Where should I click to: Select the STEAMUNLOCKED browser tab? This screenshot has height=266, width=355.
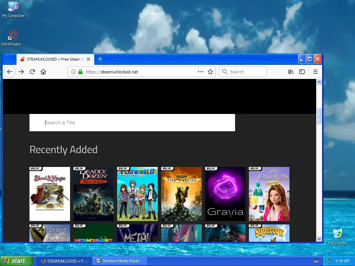55,59
